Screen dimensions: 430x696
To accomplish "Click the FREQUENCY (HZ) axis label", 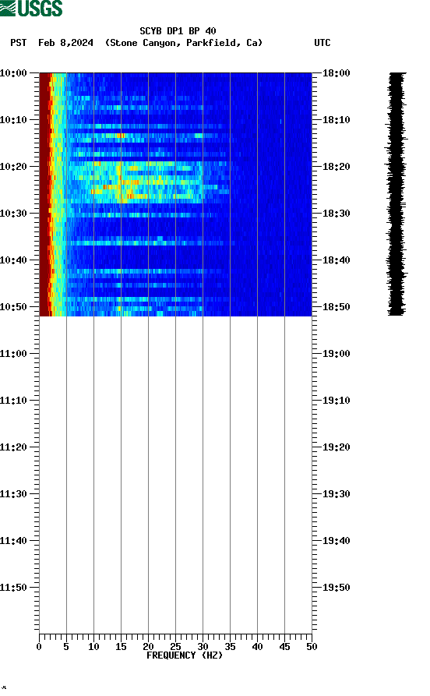I will point(185,655).
